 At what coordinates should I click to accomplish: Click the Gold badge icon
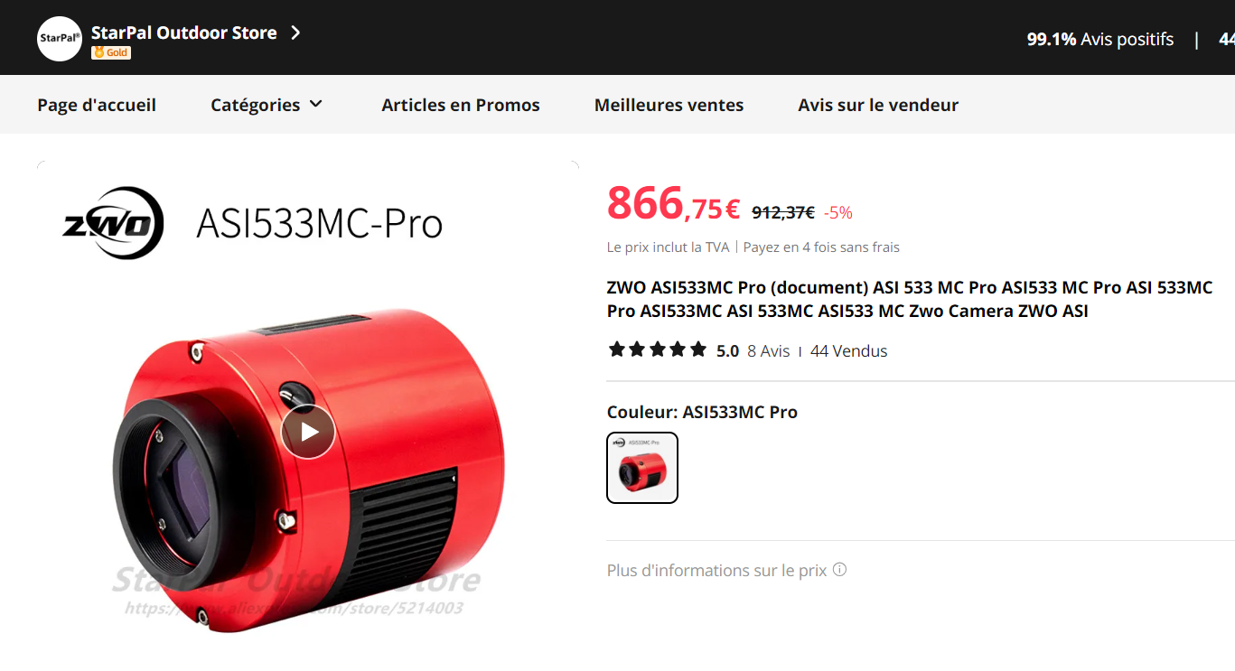(111, 52)
